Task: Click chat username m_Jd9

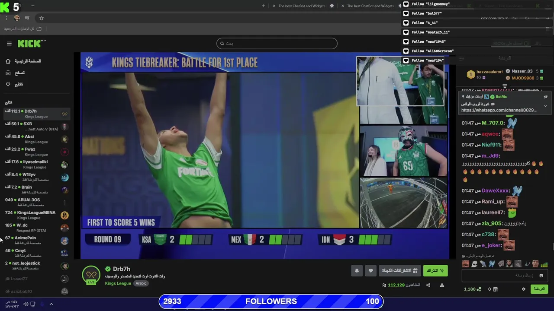Action: (x=491, y=156)
